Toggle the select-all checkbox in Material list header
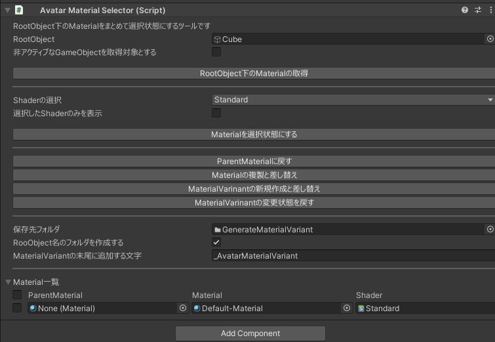 pos(17,295)
